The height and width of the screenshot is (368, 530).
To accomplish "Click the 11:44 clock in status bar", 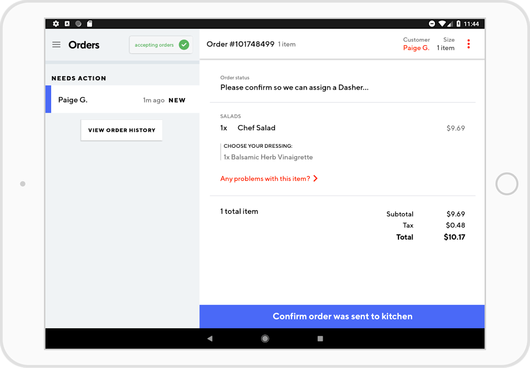I will [x=472, y=24].
